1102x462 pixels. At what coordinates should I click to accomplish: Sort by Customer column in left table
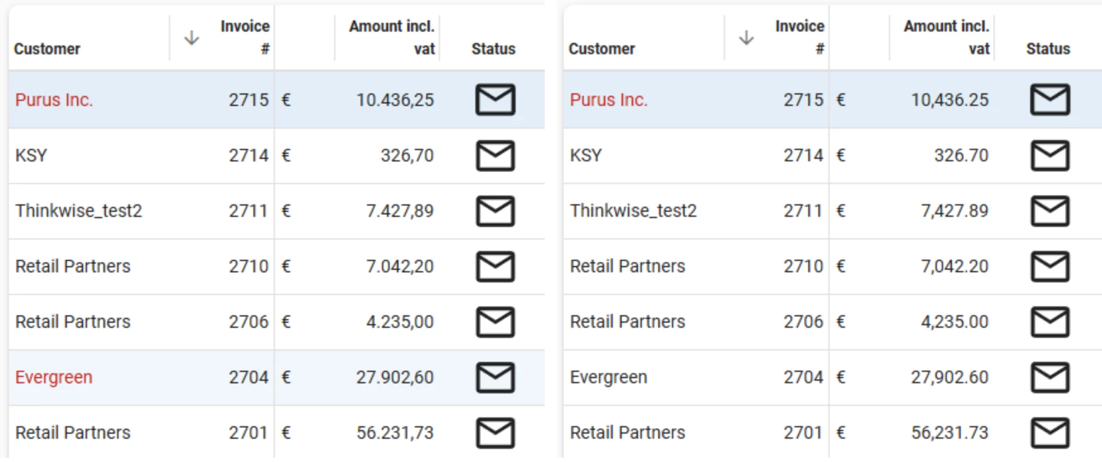point(47,49)
